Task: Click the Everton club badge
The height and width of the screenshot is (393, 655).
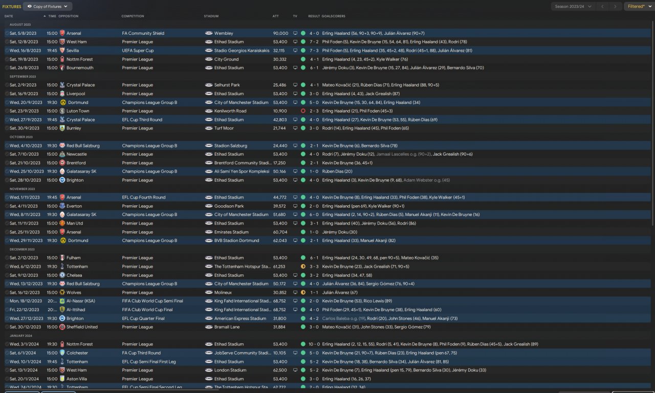Action: (62, 206)
